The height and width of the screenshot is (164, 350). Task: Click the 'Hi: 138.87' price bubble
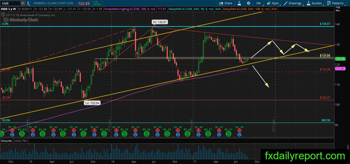click(160, 22)
